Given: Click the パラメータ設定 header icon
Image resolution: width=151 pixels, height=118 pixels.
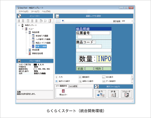Looking at the screenshot, I should click(19, 61).
